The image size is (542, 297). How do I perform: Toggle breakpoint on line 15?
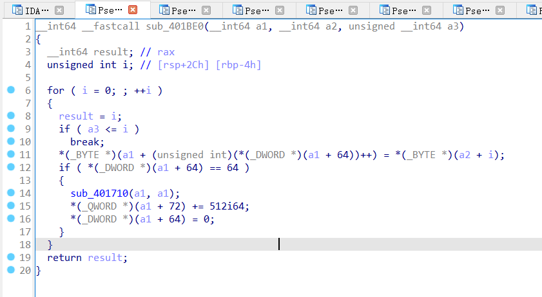(10, 206)
